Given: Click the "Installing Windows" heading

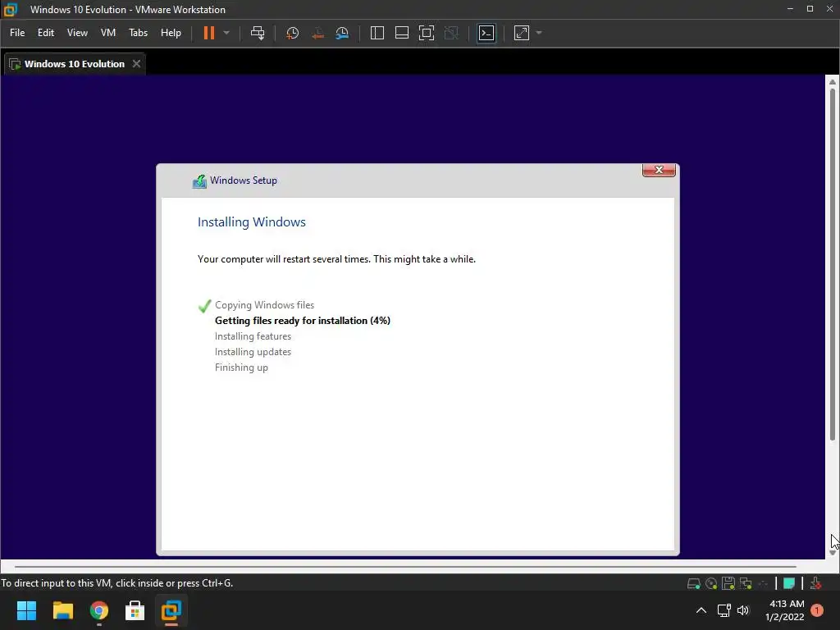Looking at the screenshot, I should [x=251, y=221].
